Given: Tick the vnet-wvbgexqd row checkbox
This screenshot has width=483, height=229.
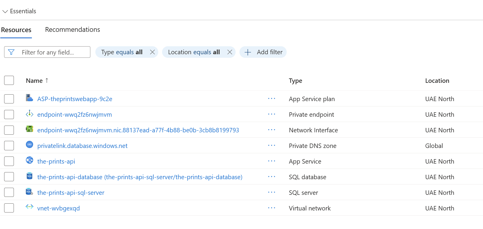Looking at the screenshot, I should [x=9, y=208].
